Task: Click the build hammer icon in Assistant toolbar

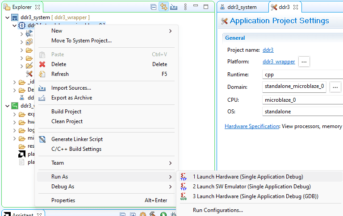Action: (x=153, y=215)
